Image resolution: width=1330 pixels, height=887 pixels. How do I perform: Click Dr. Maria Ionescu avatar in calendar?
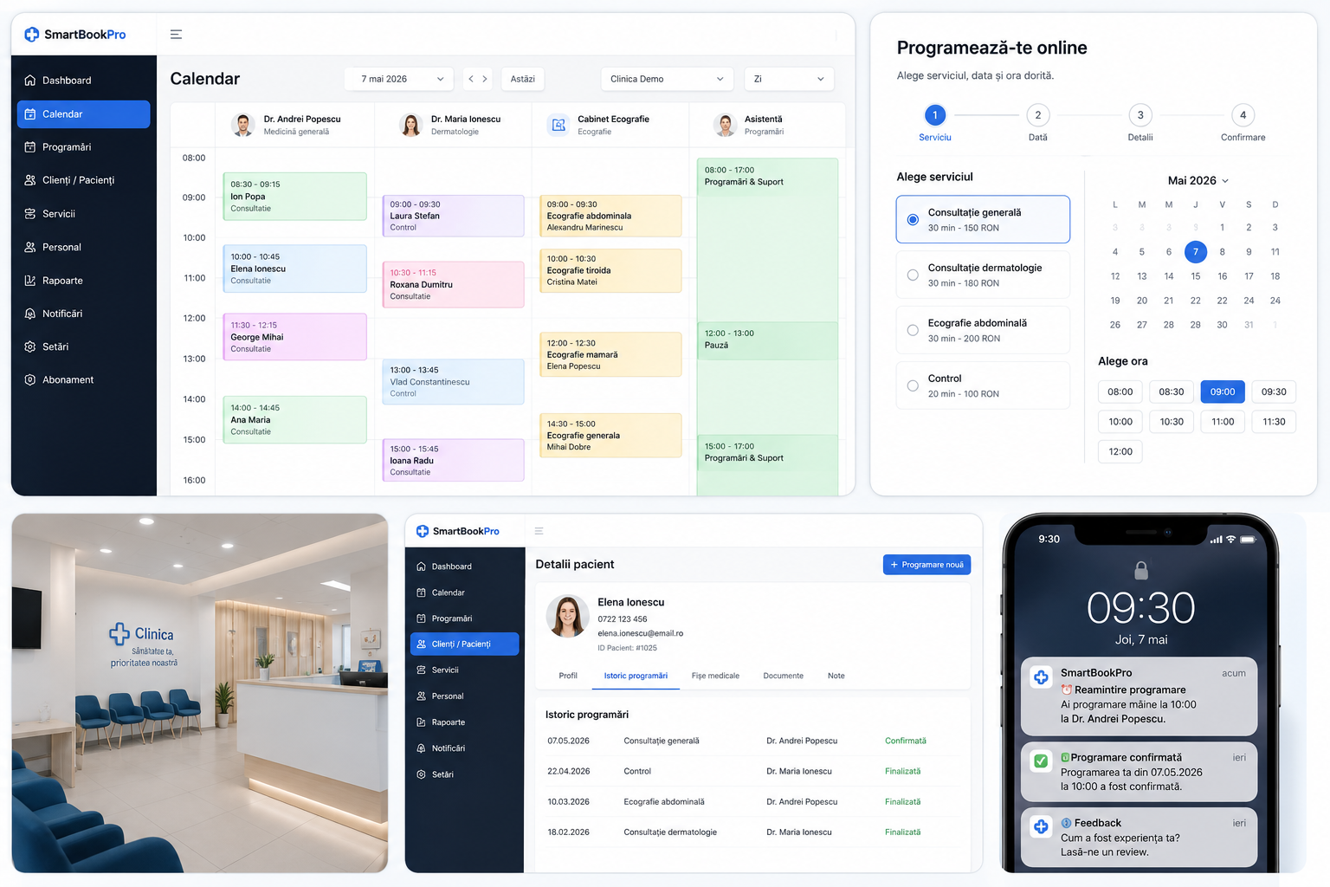(x=411, y=125)
